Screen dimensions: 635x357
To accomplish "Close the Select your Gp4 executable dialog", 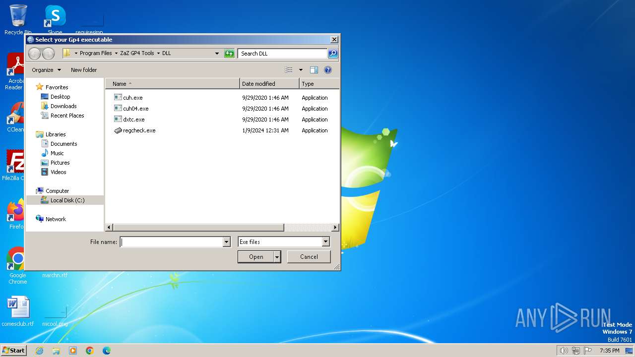I will (334, 40).
